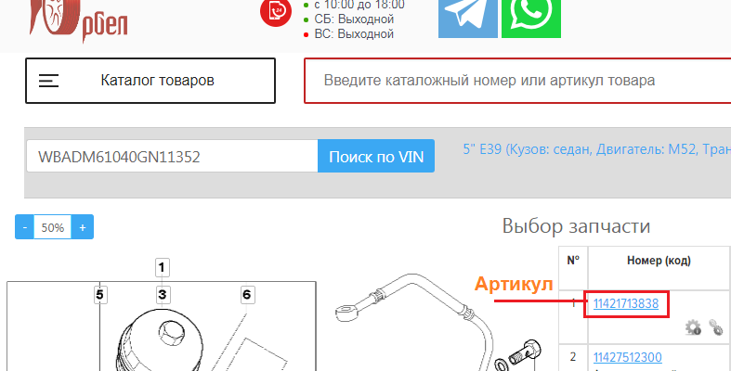Viewport: 731px width, 371px height.
Task: Open the WhatsApp chat icon
Action: point(531,19)
